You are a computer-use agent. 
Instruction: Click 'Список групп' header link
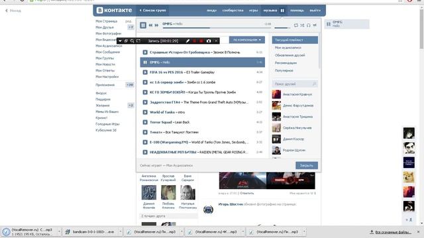coord(153,11)
